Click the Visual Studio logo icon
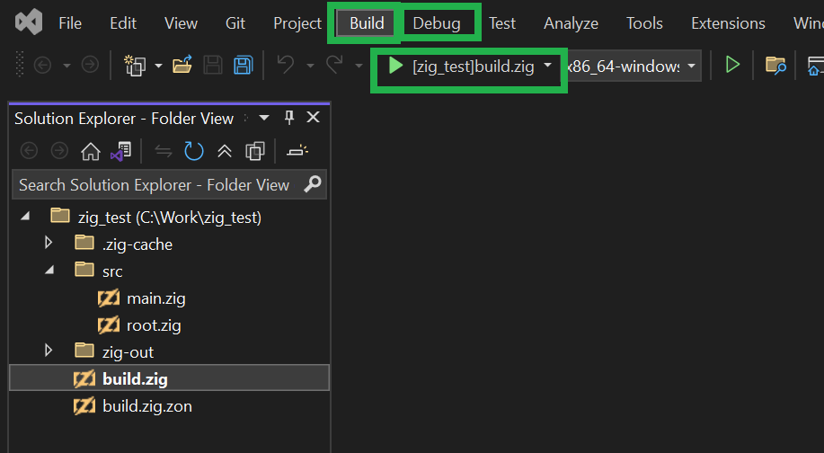824x453 pixels. (28, 22)
